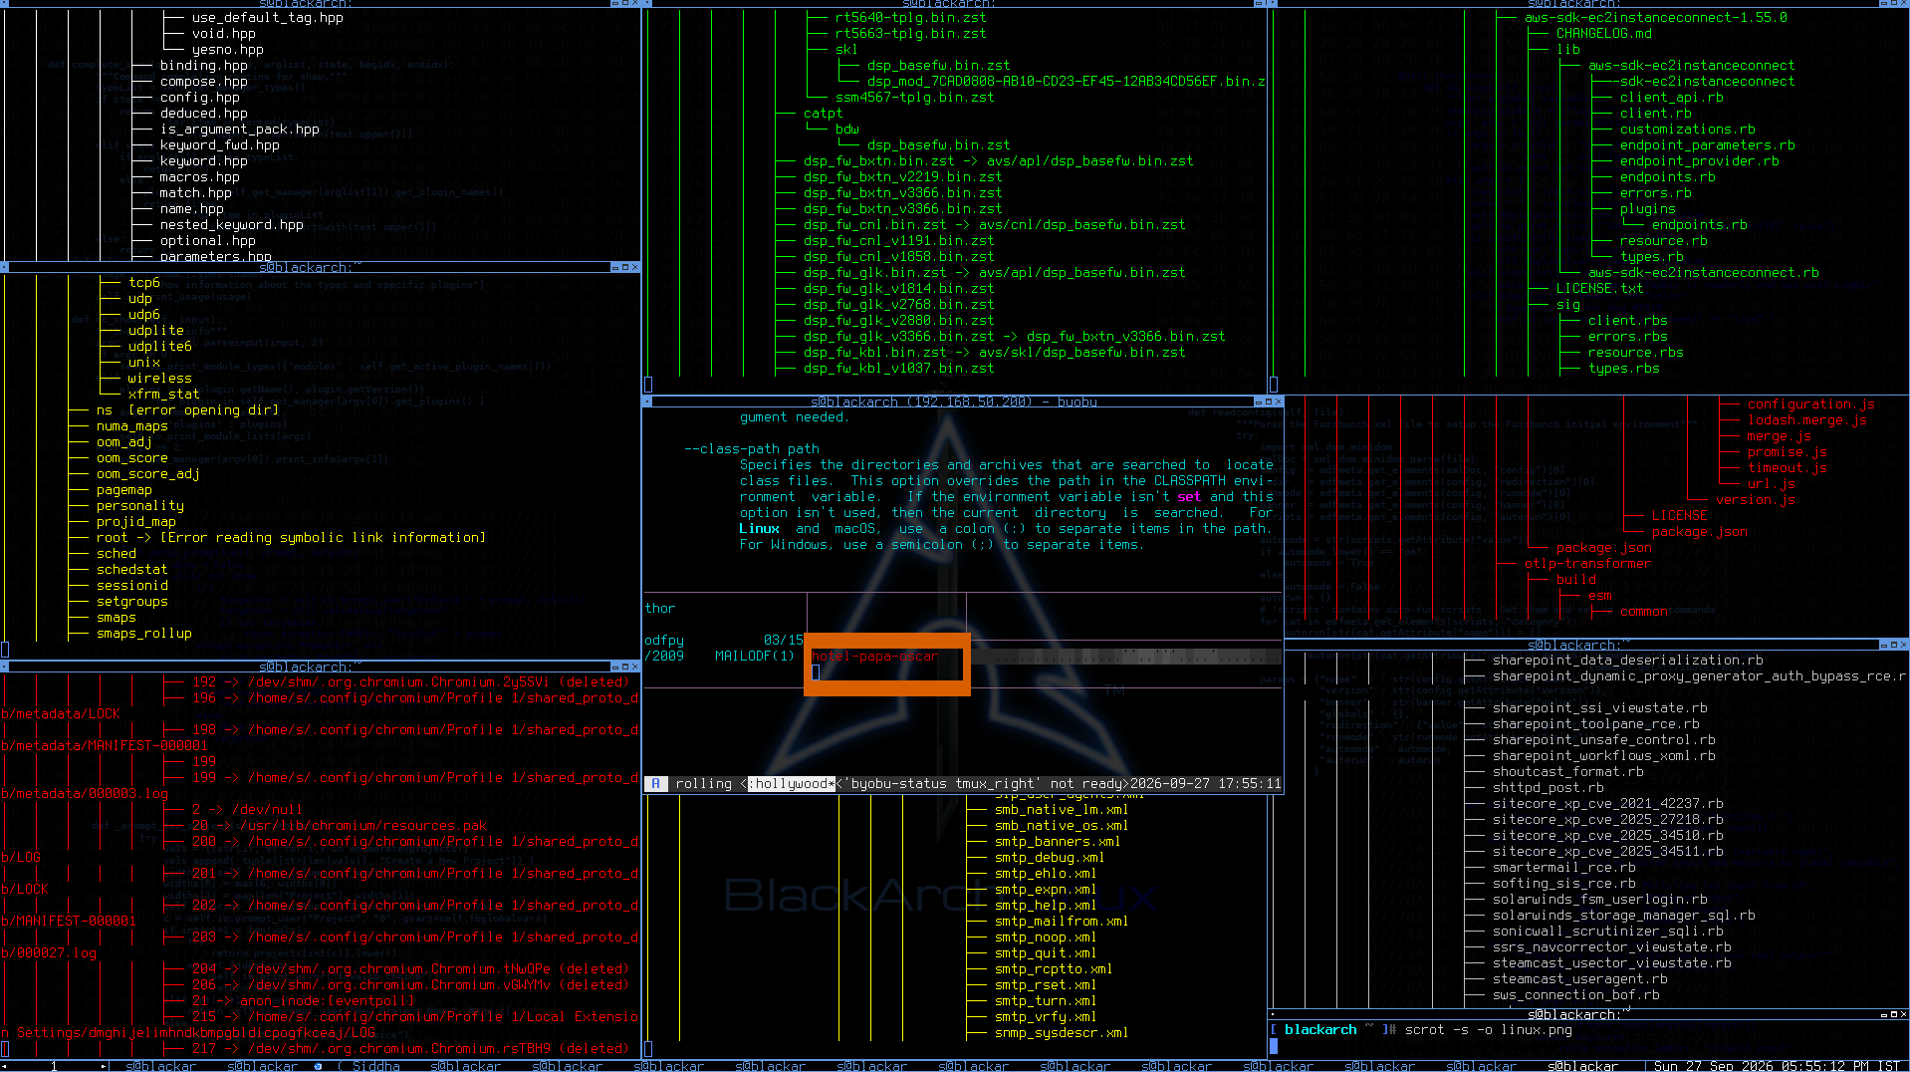
Task: Click LICENSE.txt in aws-sdk-ec2instanceconnect tree
Action: [x=1599, y=289]
